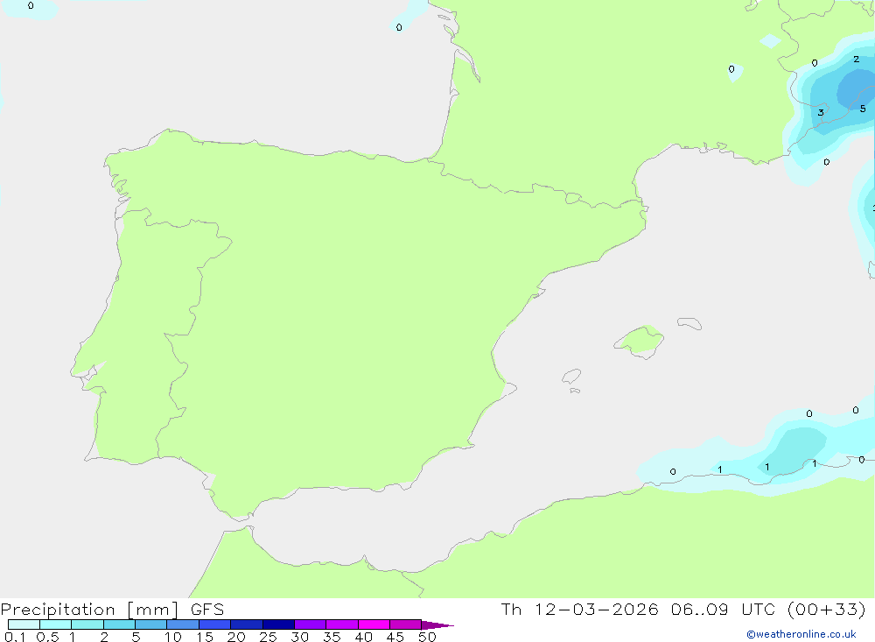Click the '45' legend scale label
Image resolution: width=875 pixels, height=642 pixels.
(395, 637)
